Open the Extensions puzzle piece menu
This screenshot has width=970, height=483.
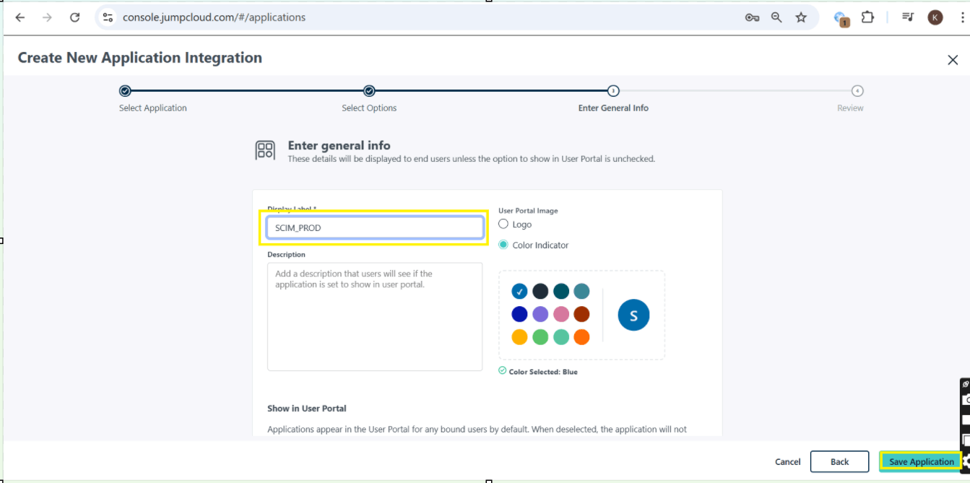(867, 17)
